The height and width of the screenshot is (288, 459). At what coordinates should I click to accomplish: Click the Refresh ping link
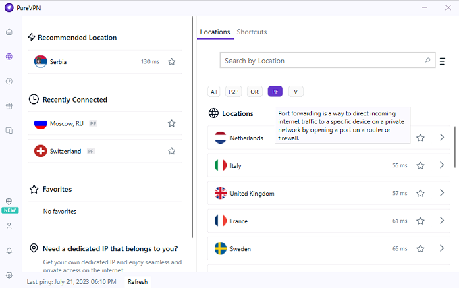tap(138, 282)
